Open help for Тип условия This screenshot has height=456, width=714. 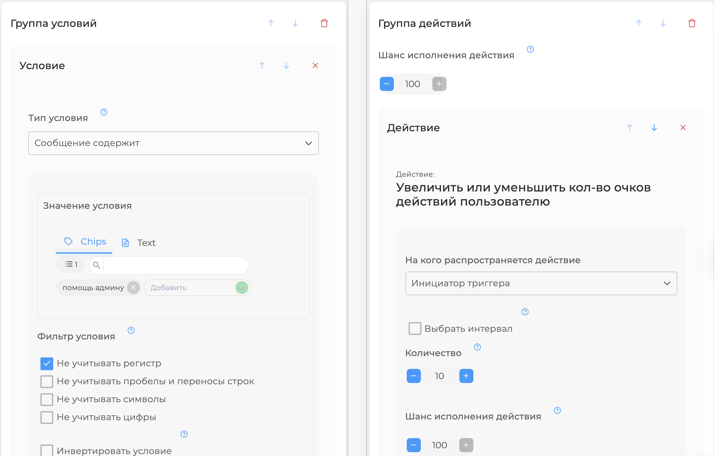pyautogui.click(x=104, y=112)
